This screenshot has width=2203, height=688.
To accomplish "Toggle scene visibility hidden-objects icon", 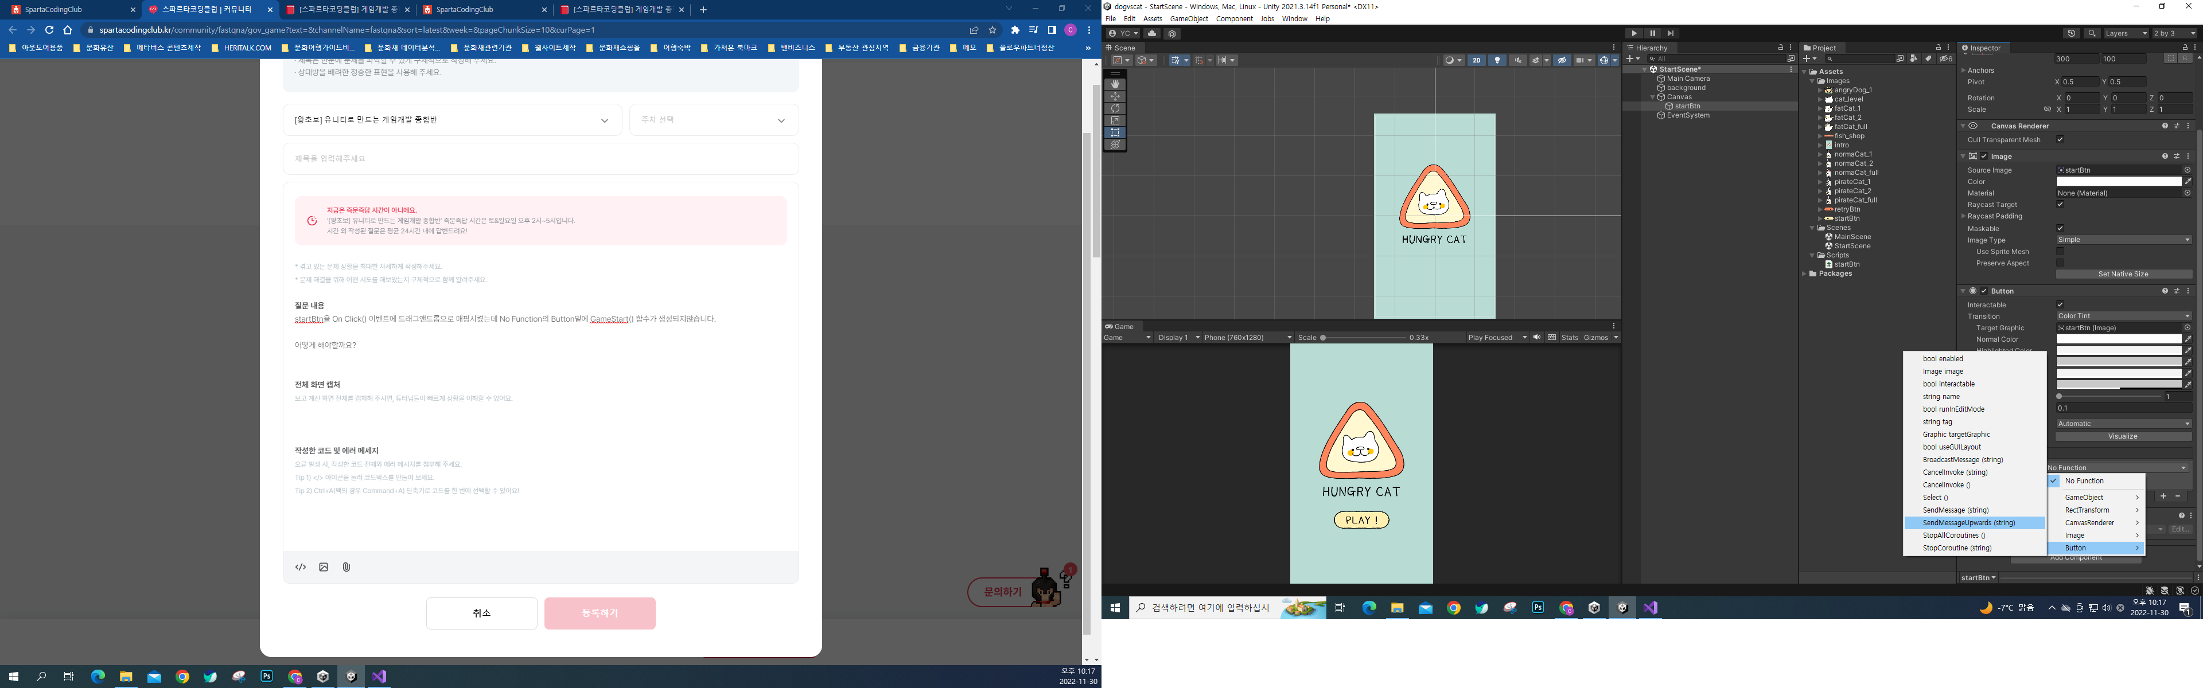I will [1562, 60].
